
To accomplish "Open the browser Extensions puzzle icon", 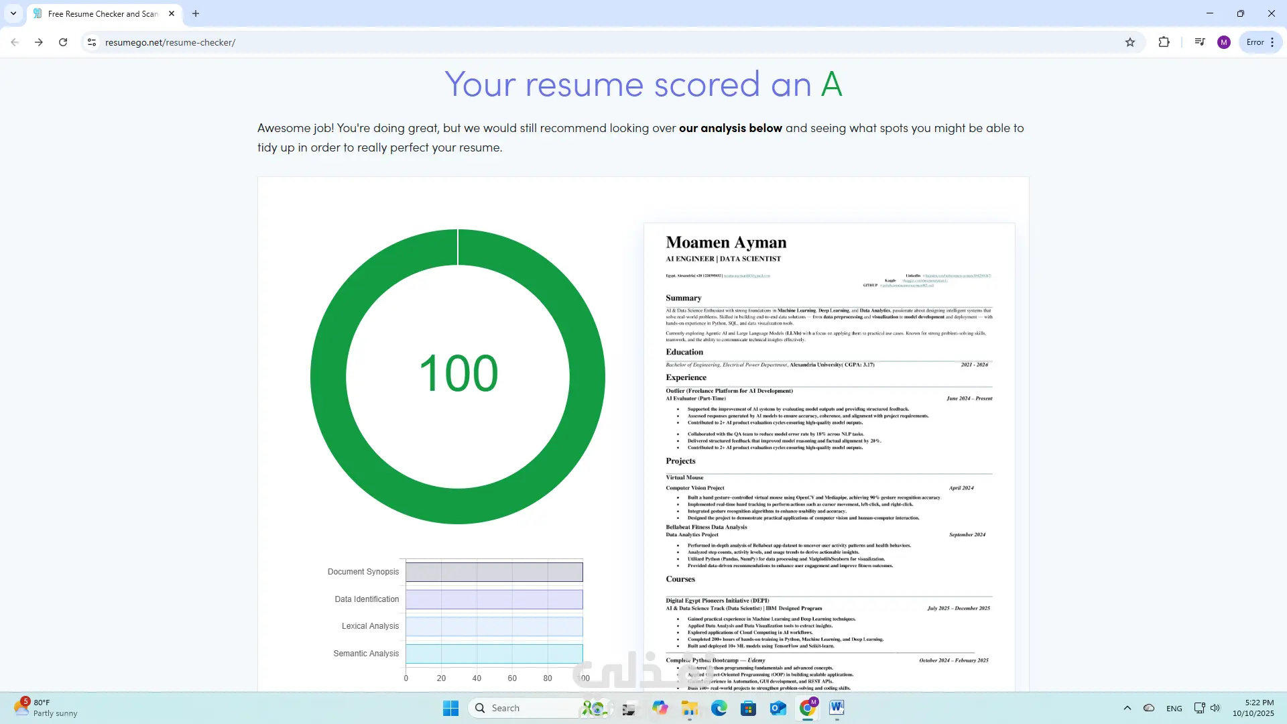I will tap(1164, 42).
